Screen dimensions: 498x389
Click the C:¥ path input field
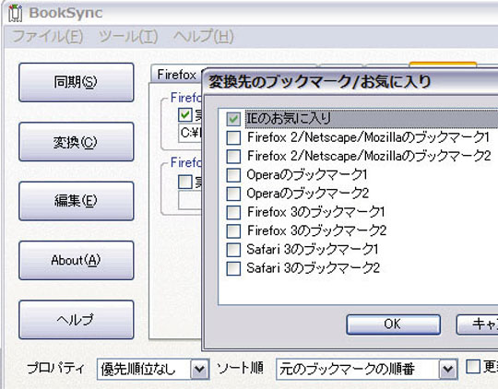click(190, 133)
